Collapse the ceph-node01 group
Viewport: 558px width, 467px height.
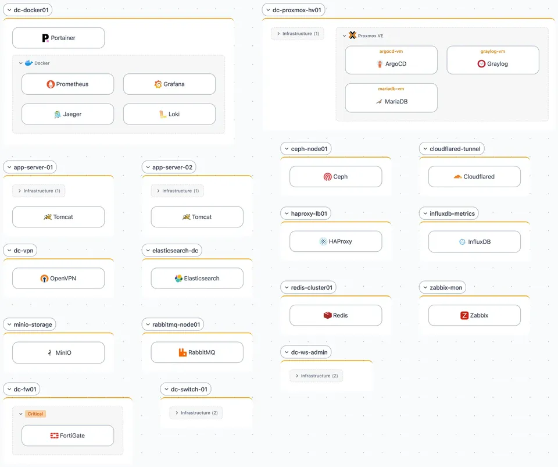click(287, 149)
